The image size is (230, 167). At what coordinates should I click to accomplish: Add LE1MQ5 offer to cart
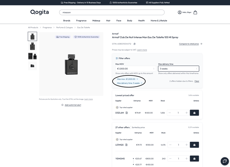[194, 145]
